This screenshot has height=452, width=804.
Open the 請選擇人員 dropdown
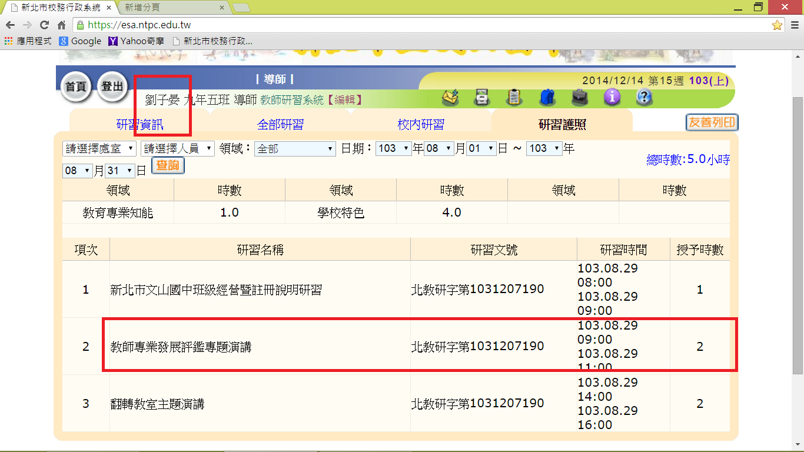pyautogui.click(x=178, y=149)
